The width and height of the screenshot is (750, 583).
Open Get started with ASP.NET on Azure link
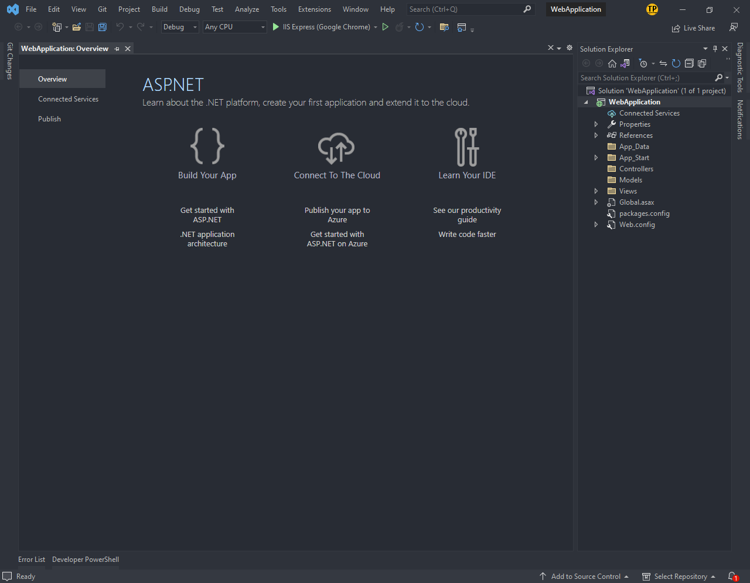tap(337, 239)
